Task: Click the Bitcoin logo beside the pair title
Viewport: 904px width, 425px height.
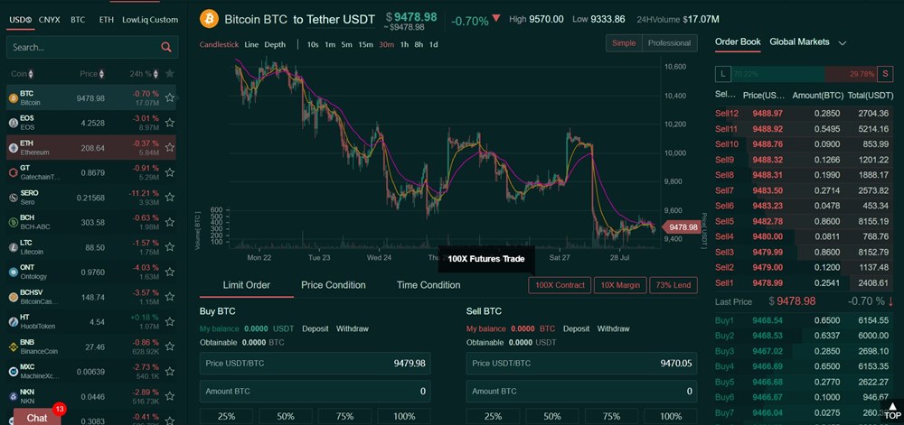Action: coord(209,18)
